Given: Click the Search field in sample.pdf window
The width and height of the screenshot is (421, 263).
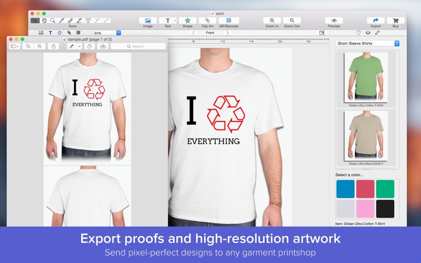Looking at the screenshot, I should pos(138,46).
